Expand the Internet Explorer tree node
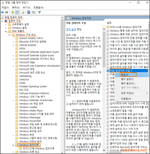Viewport: 150px width, 154px height. pyautogui.click(x=13, y=45)
